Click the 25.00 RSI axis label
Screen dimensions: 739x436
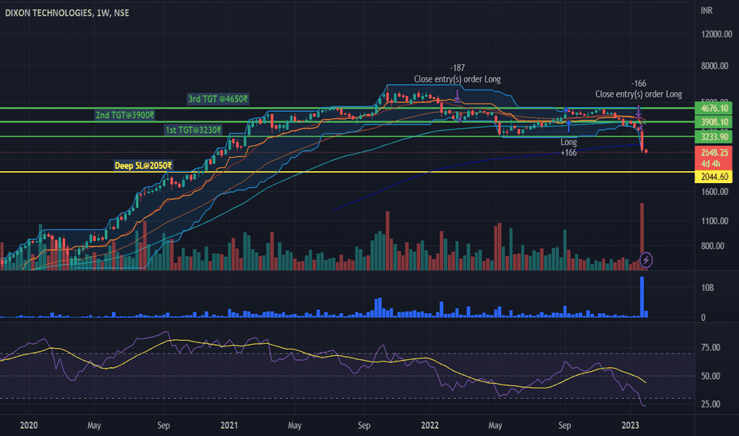[x=710, y=404]
